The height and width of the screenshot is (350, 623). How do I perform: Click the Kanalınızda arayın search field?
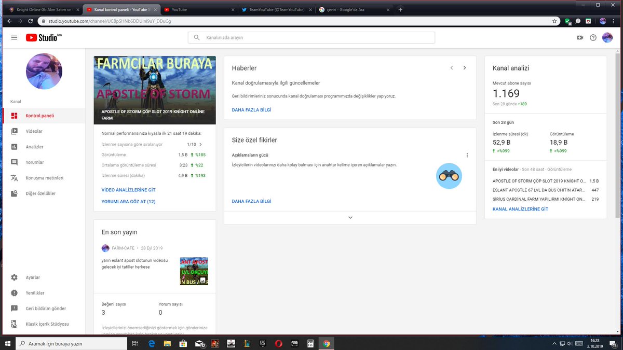tap(311, 37)
